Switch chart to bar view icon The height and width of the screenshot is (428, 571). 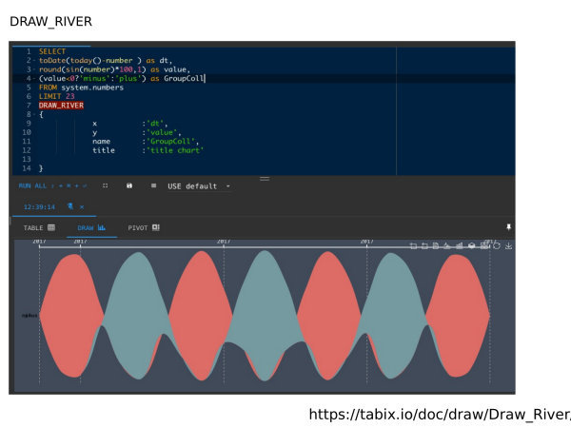coord(460,245)
